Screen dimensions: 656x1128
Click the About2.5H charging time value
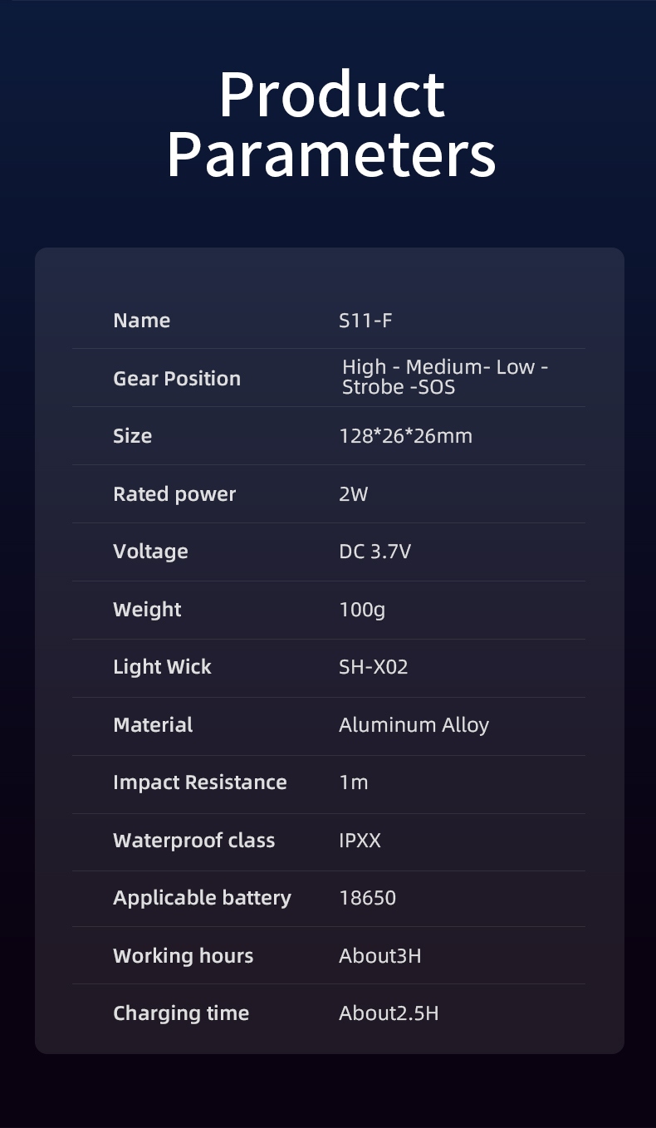point(388,1013)
